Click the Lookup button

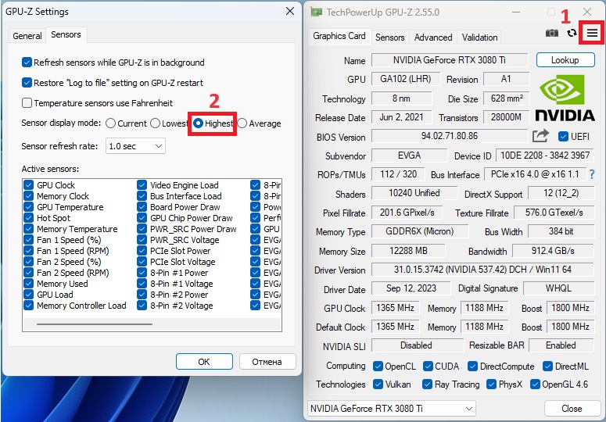tap(565, 60)
